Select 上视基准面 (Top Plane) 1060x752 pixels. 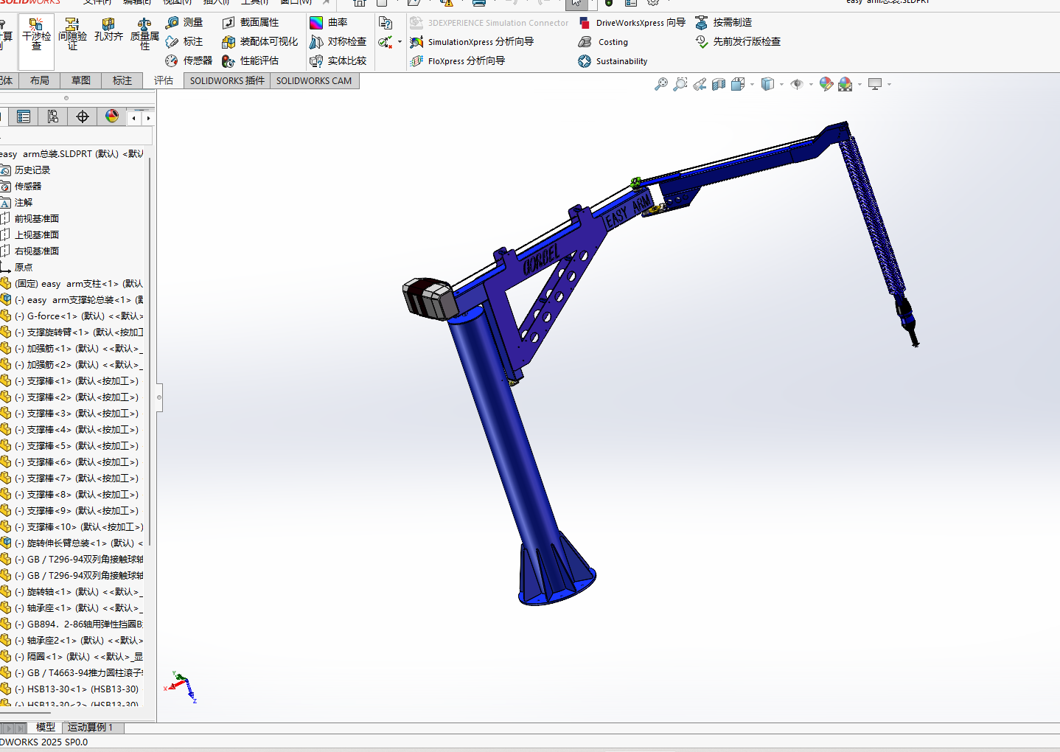pos(37,234)
